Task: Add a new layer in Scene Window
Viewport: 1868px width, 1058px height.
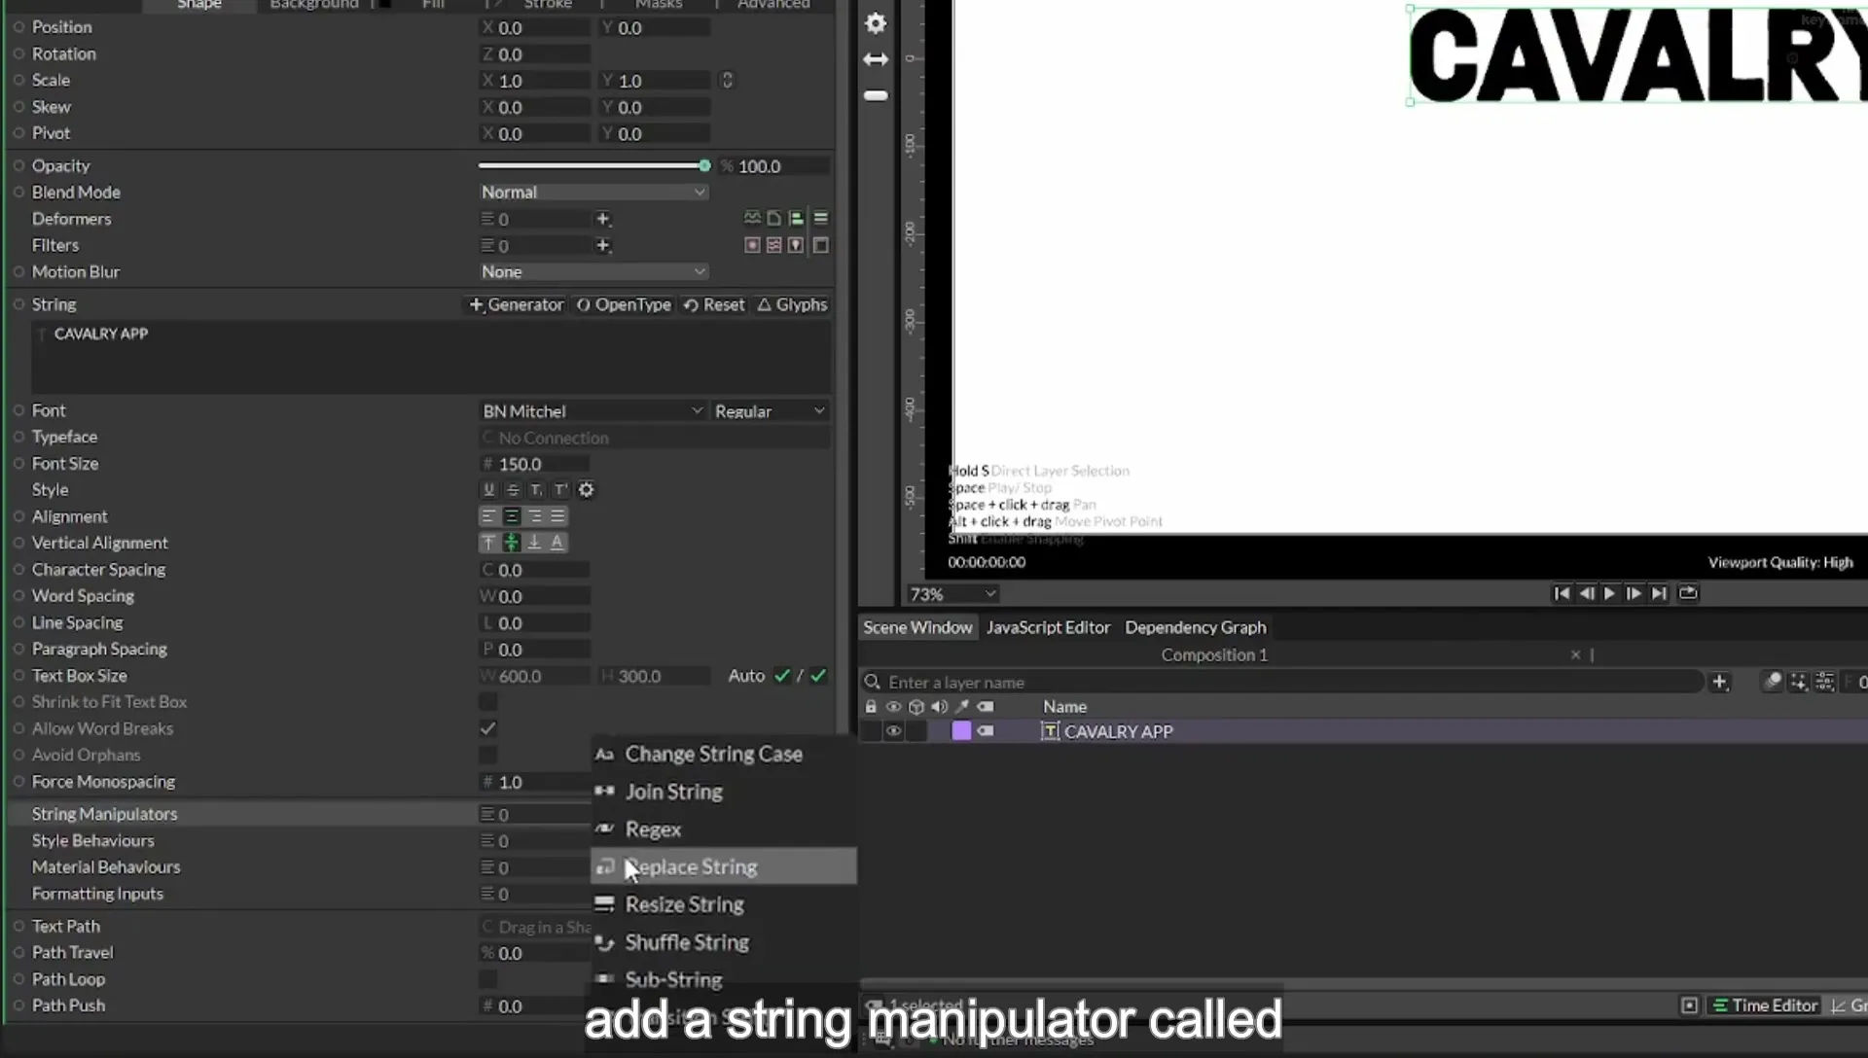Action: tap(1719, 682)
